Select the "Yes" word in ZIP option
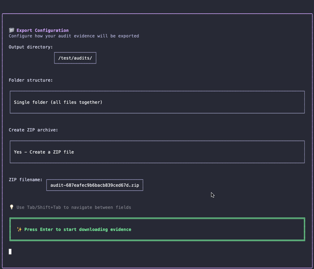This screenshot has height=269, width=314. coord(18,152)
